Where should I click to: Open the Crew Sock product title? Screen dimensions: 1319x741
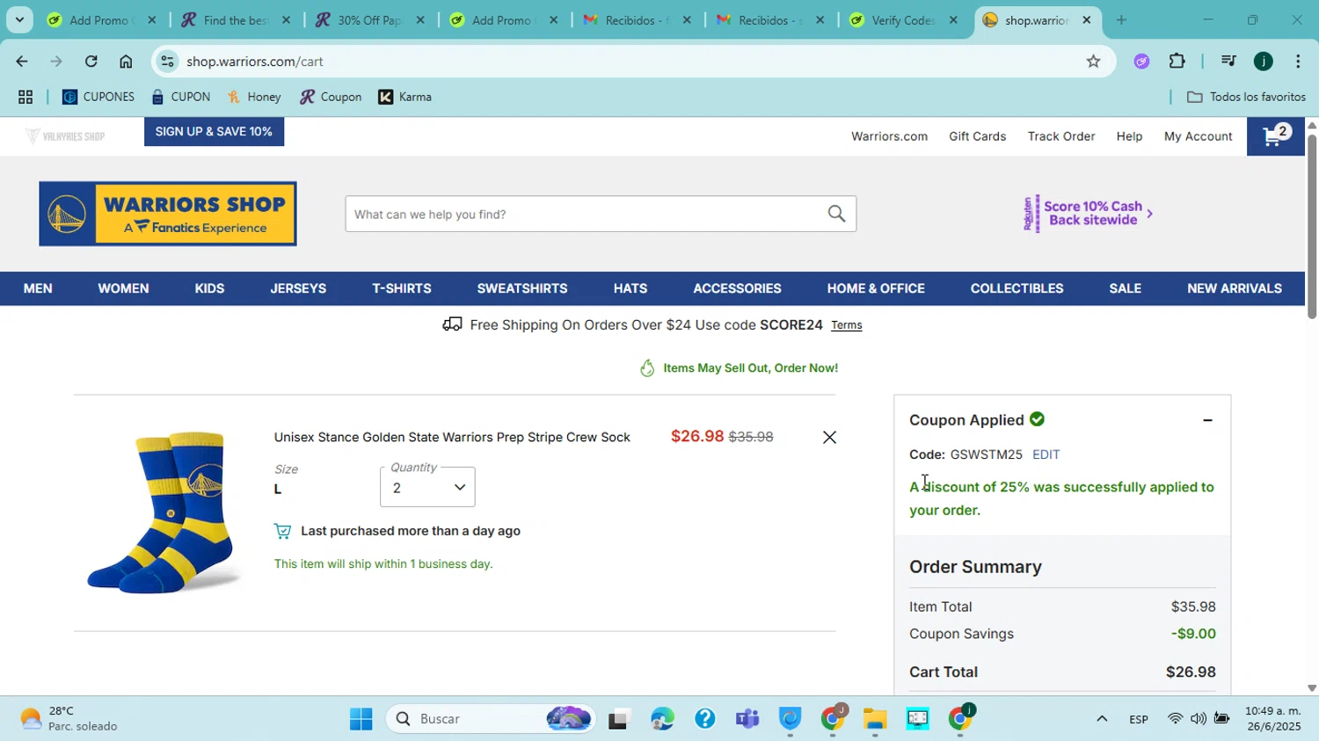(452, 437)
